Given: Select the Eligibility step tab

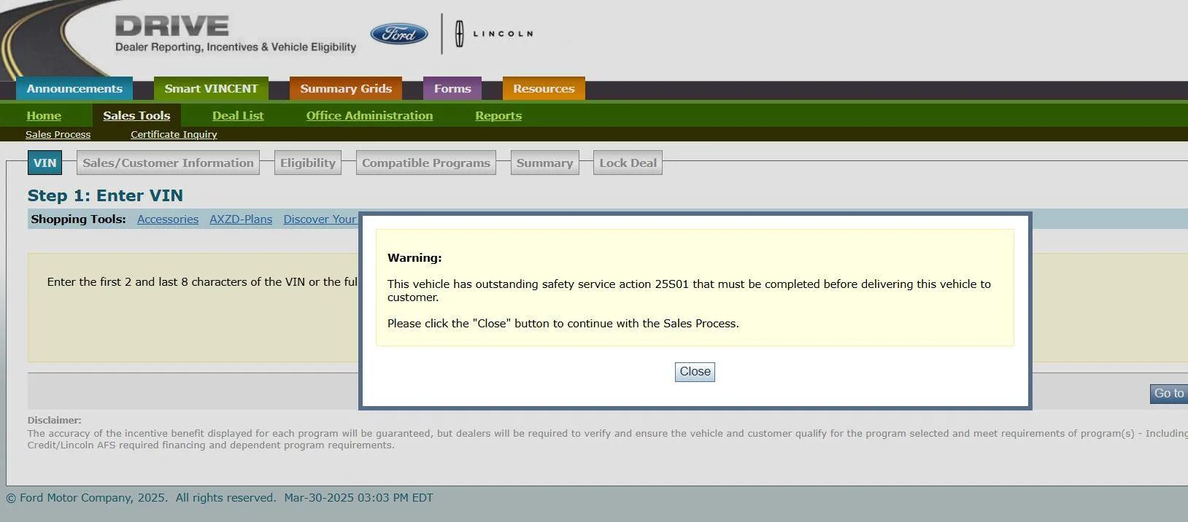Looking at the screenshot, I should [308, 163].
